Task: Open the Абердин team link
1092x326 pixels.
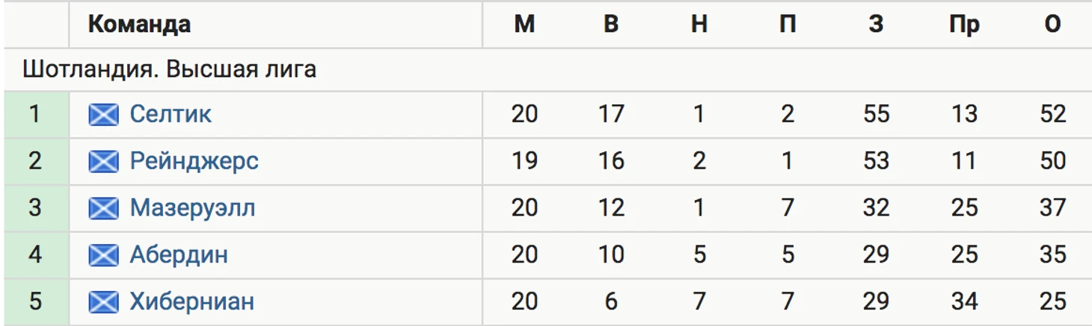Action: click(x=179, y=255)
